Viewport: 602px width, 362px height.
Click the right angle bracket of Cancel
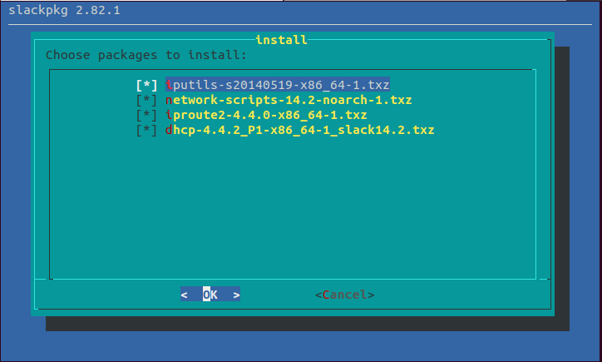click(x=371, y=295)
